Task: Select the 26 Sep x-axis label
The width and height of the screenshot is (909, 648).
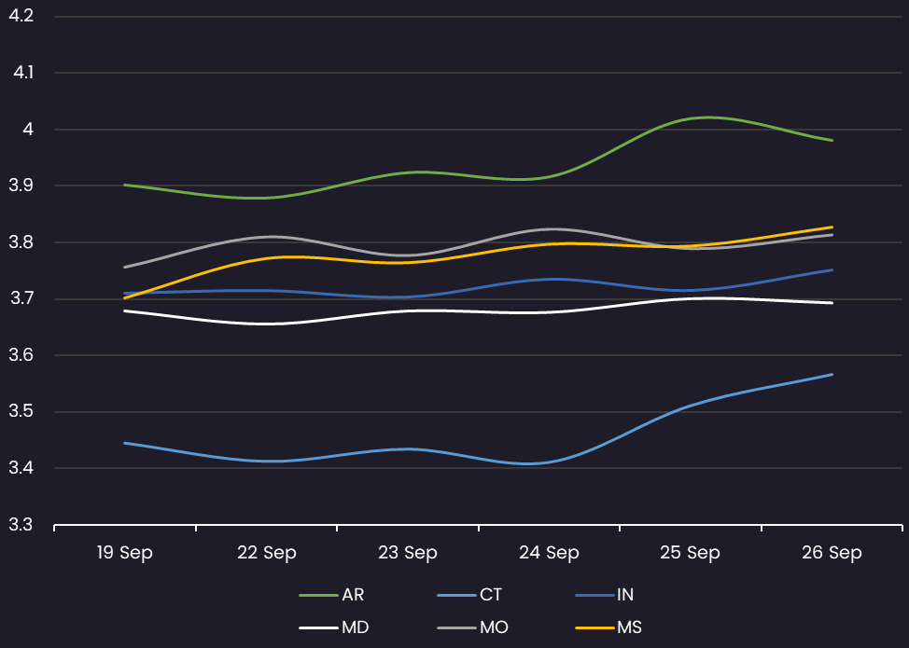Action: [x=832, y=553]
